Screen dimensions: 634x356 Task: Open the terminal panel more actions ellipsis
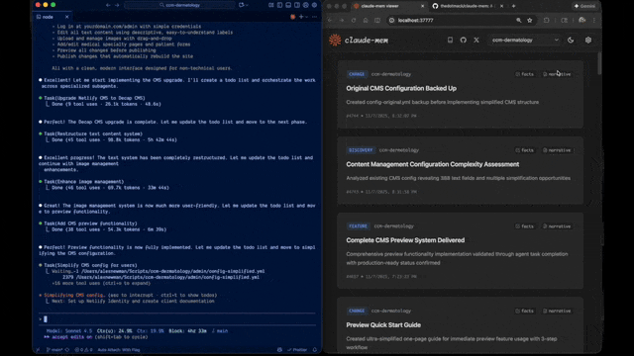(x=315, y=17)
